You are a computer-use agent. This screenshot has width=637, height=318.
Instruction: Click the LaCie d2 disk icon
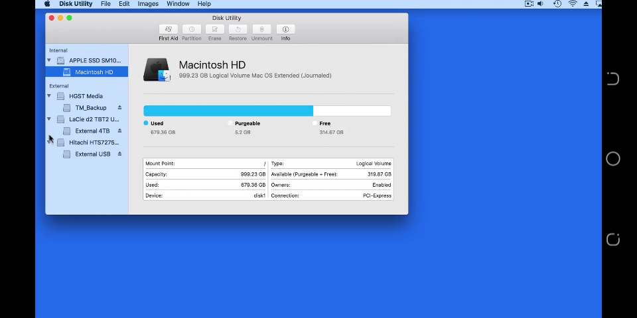(60, 119)
